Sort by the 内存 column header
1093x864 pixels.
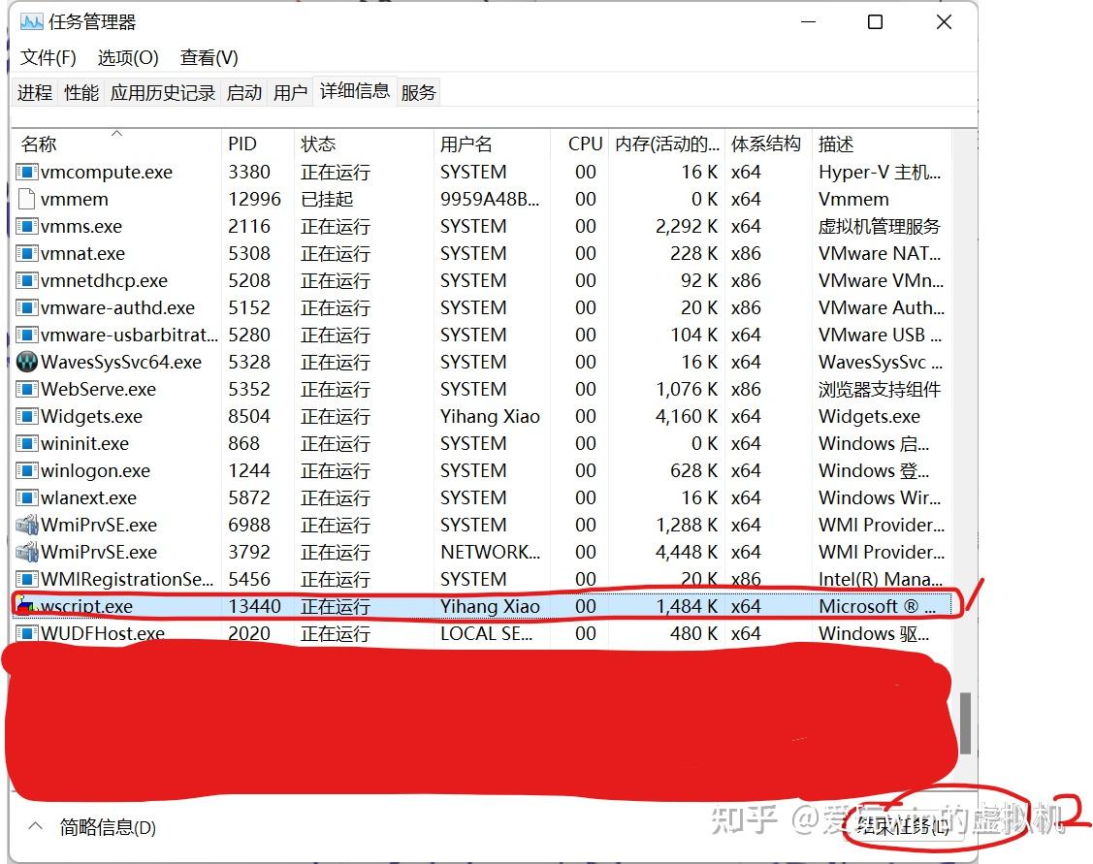click(666, 144)
